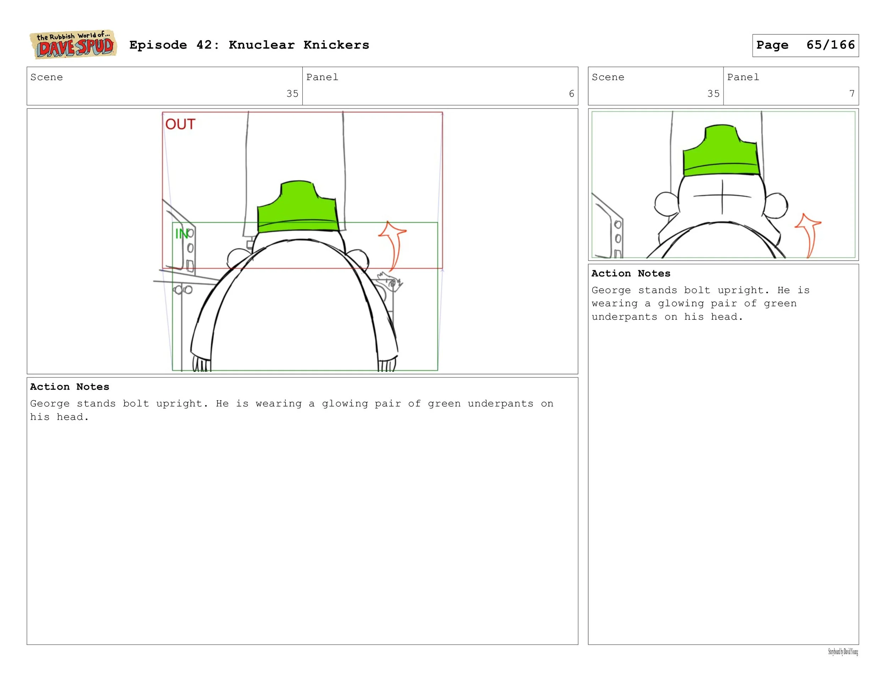The width and height of the screenshot is (887, 685).
Task: Select the 'George stands bolt upright' note under Panel 6
Action: 292,410
